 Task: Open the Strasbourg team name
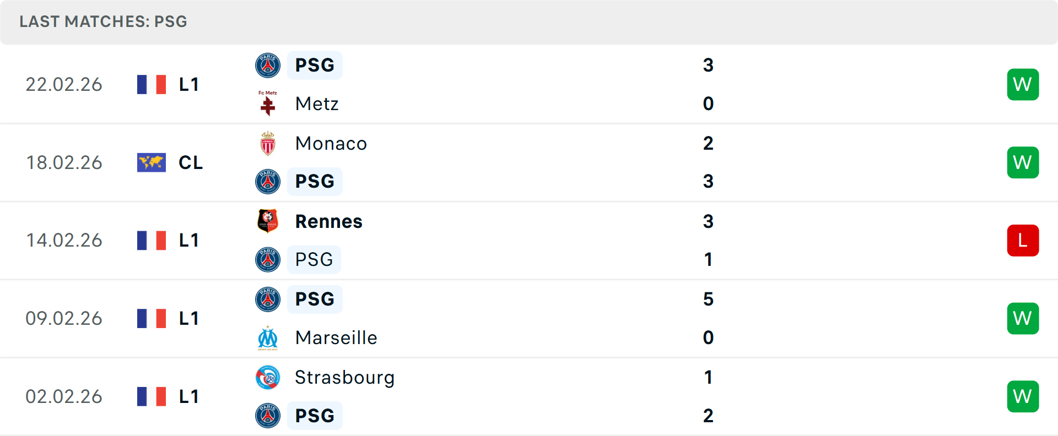click(344, 378)
